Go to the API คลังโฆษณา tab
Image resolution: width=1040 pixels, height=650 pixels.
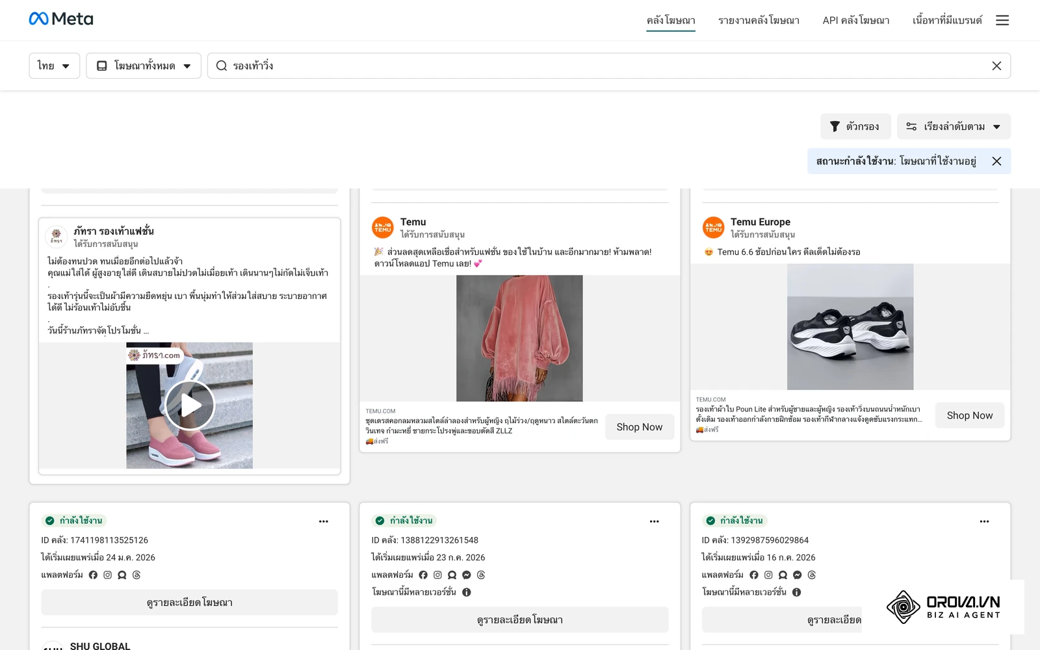click(856, 20)
